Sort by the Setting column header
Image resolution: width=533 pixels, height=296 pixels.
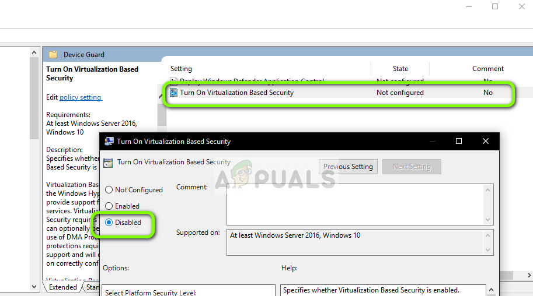coord(181,69)
